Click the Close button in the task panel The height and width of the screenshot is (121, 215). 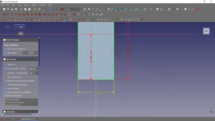click(x=21, y=34)
